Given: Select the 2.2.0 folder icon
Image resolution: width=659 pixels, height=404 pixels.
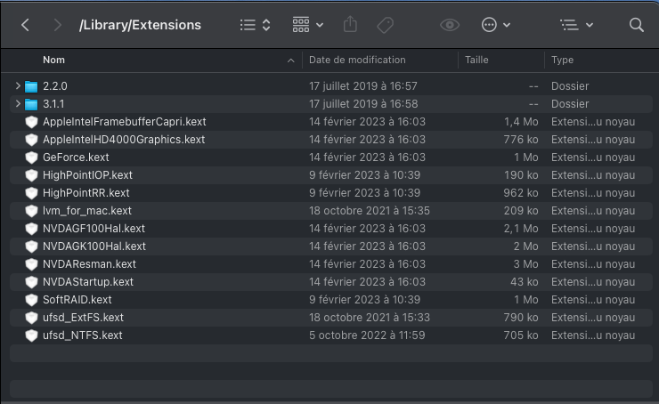Looking at the screenshot, I should click(x=31, y=86).
